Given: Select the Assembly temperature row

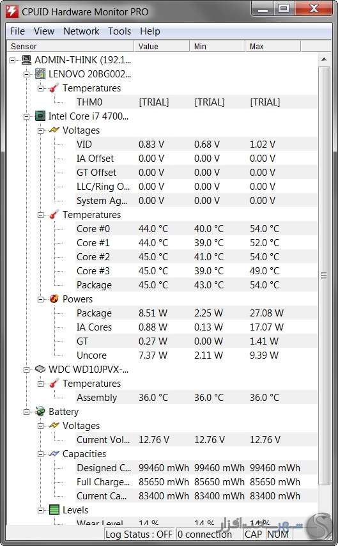Looking at the screenshot, I should click(196, 397).
